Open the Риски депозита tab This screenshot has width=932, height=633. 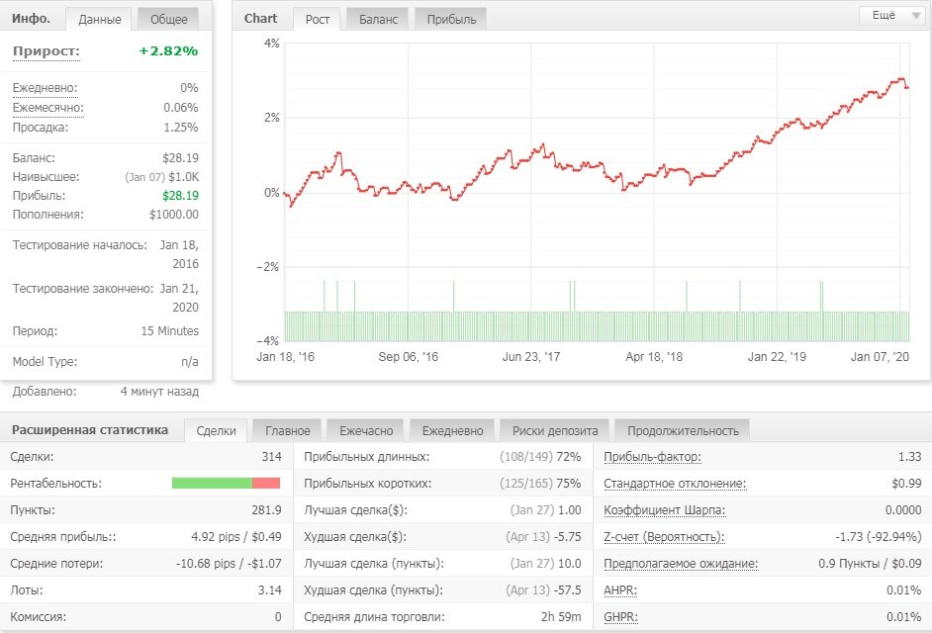[x=555, y=430]
